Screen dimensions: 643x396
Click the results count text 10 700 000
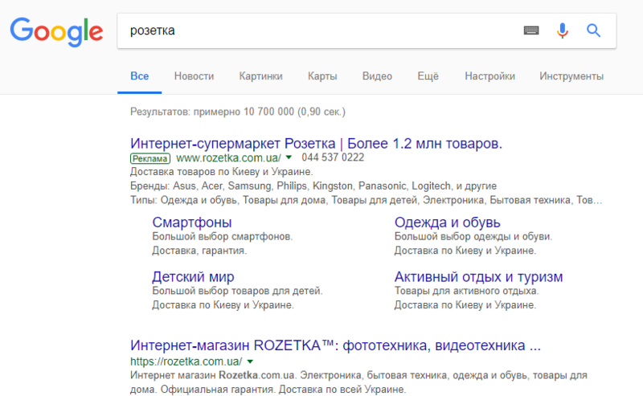coord(268,112)
